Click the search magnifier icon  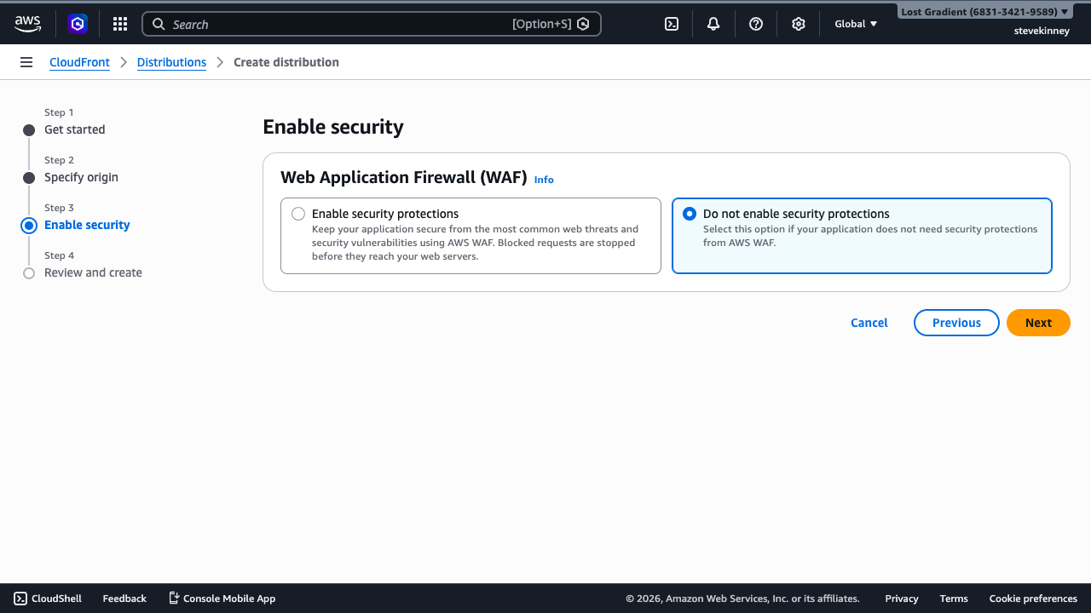pyautogui.click(x=159, y=24)
